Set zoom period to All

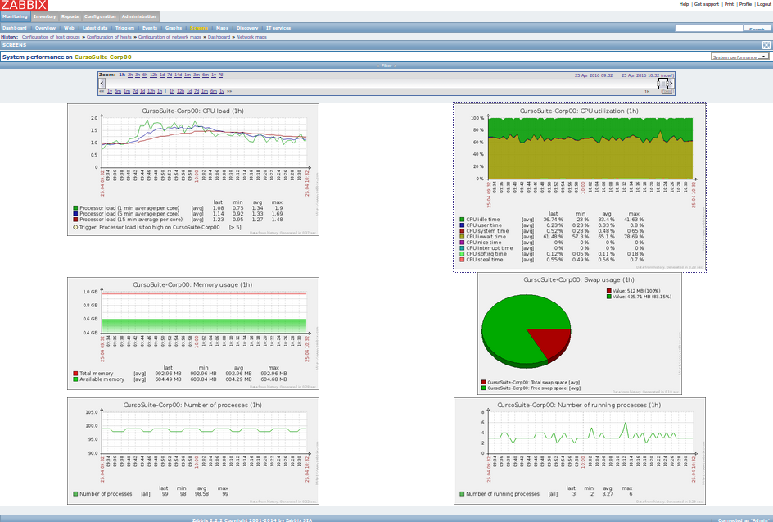click(221, 75)
